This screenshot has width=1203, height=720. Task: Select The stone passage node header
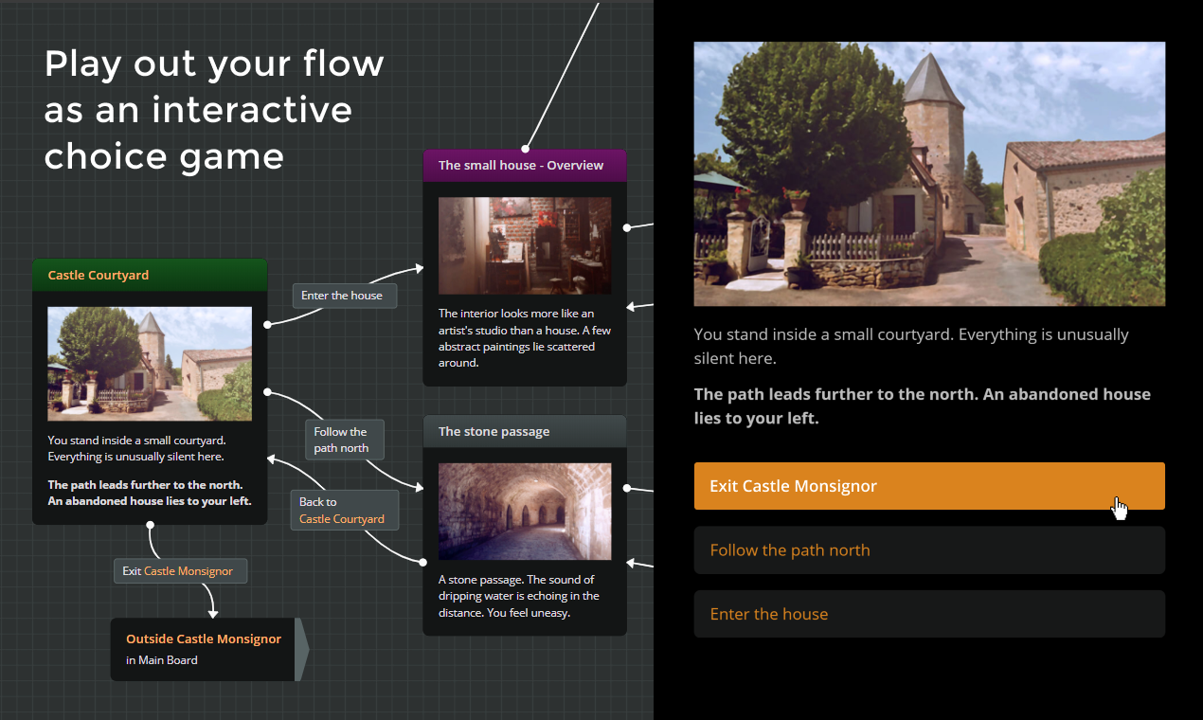pyautogui.click(x=525, y=431)
